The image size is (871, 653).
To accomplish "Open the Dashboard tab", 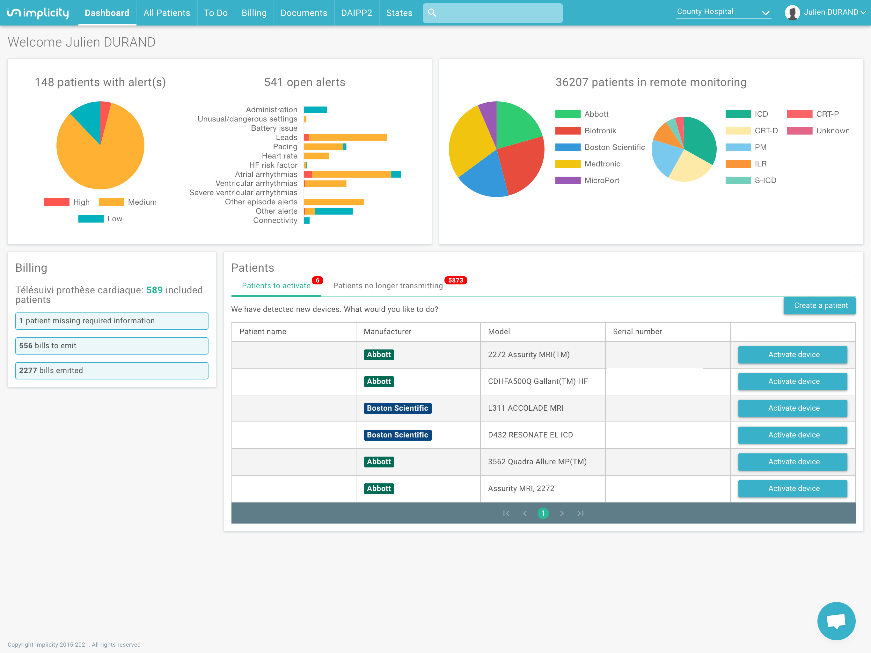I will (x=107, y=13).
